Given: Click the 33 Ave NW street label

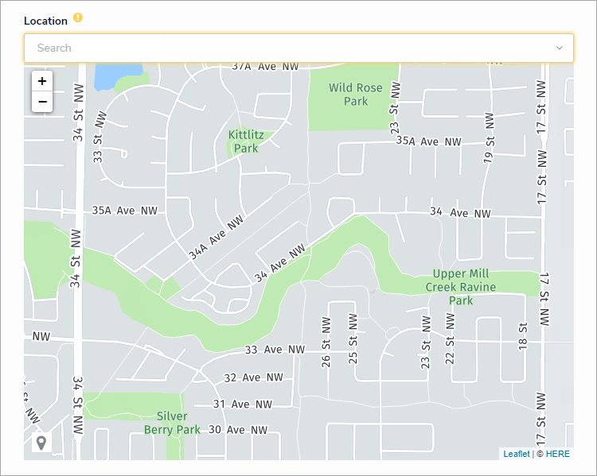Looking at the screenshot, I should point(275,350).
